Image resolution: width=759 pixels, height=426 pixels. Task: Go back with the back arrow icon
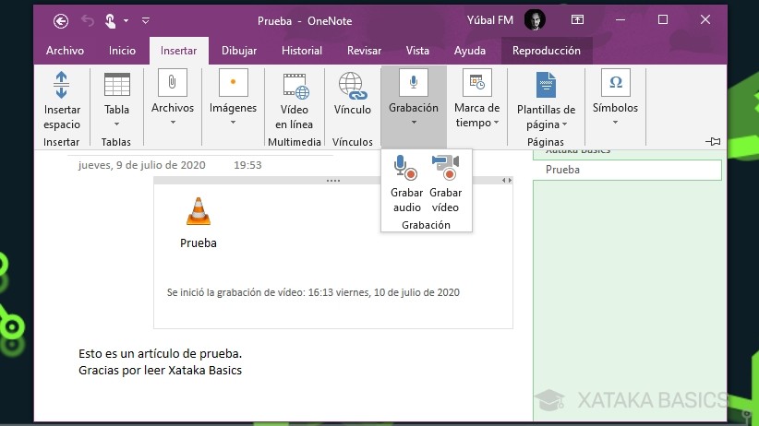tap(61, 21)
